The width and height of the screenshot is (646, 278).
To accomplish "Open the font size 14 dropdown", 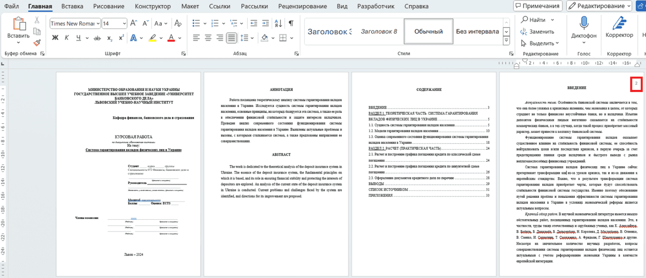I will [x=124, y=23].
